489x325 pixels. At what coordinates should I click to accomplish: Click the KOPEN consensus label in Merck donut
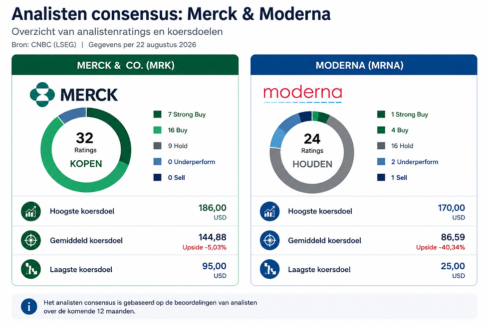pos(86,164)
